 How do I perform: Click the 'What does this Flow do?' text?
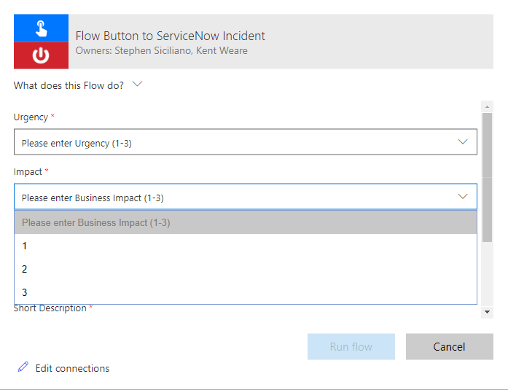pyautogui.click(x=69, y=85)
